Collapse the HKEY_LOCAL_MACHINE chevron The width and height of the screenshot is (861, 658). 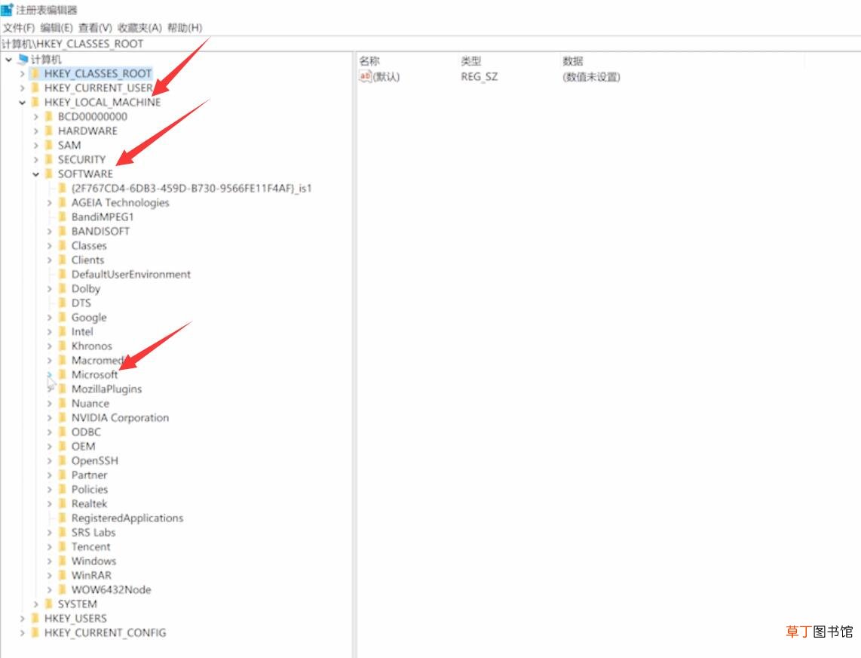(22, 102)
